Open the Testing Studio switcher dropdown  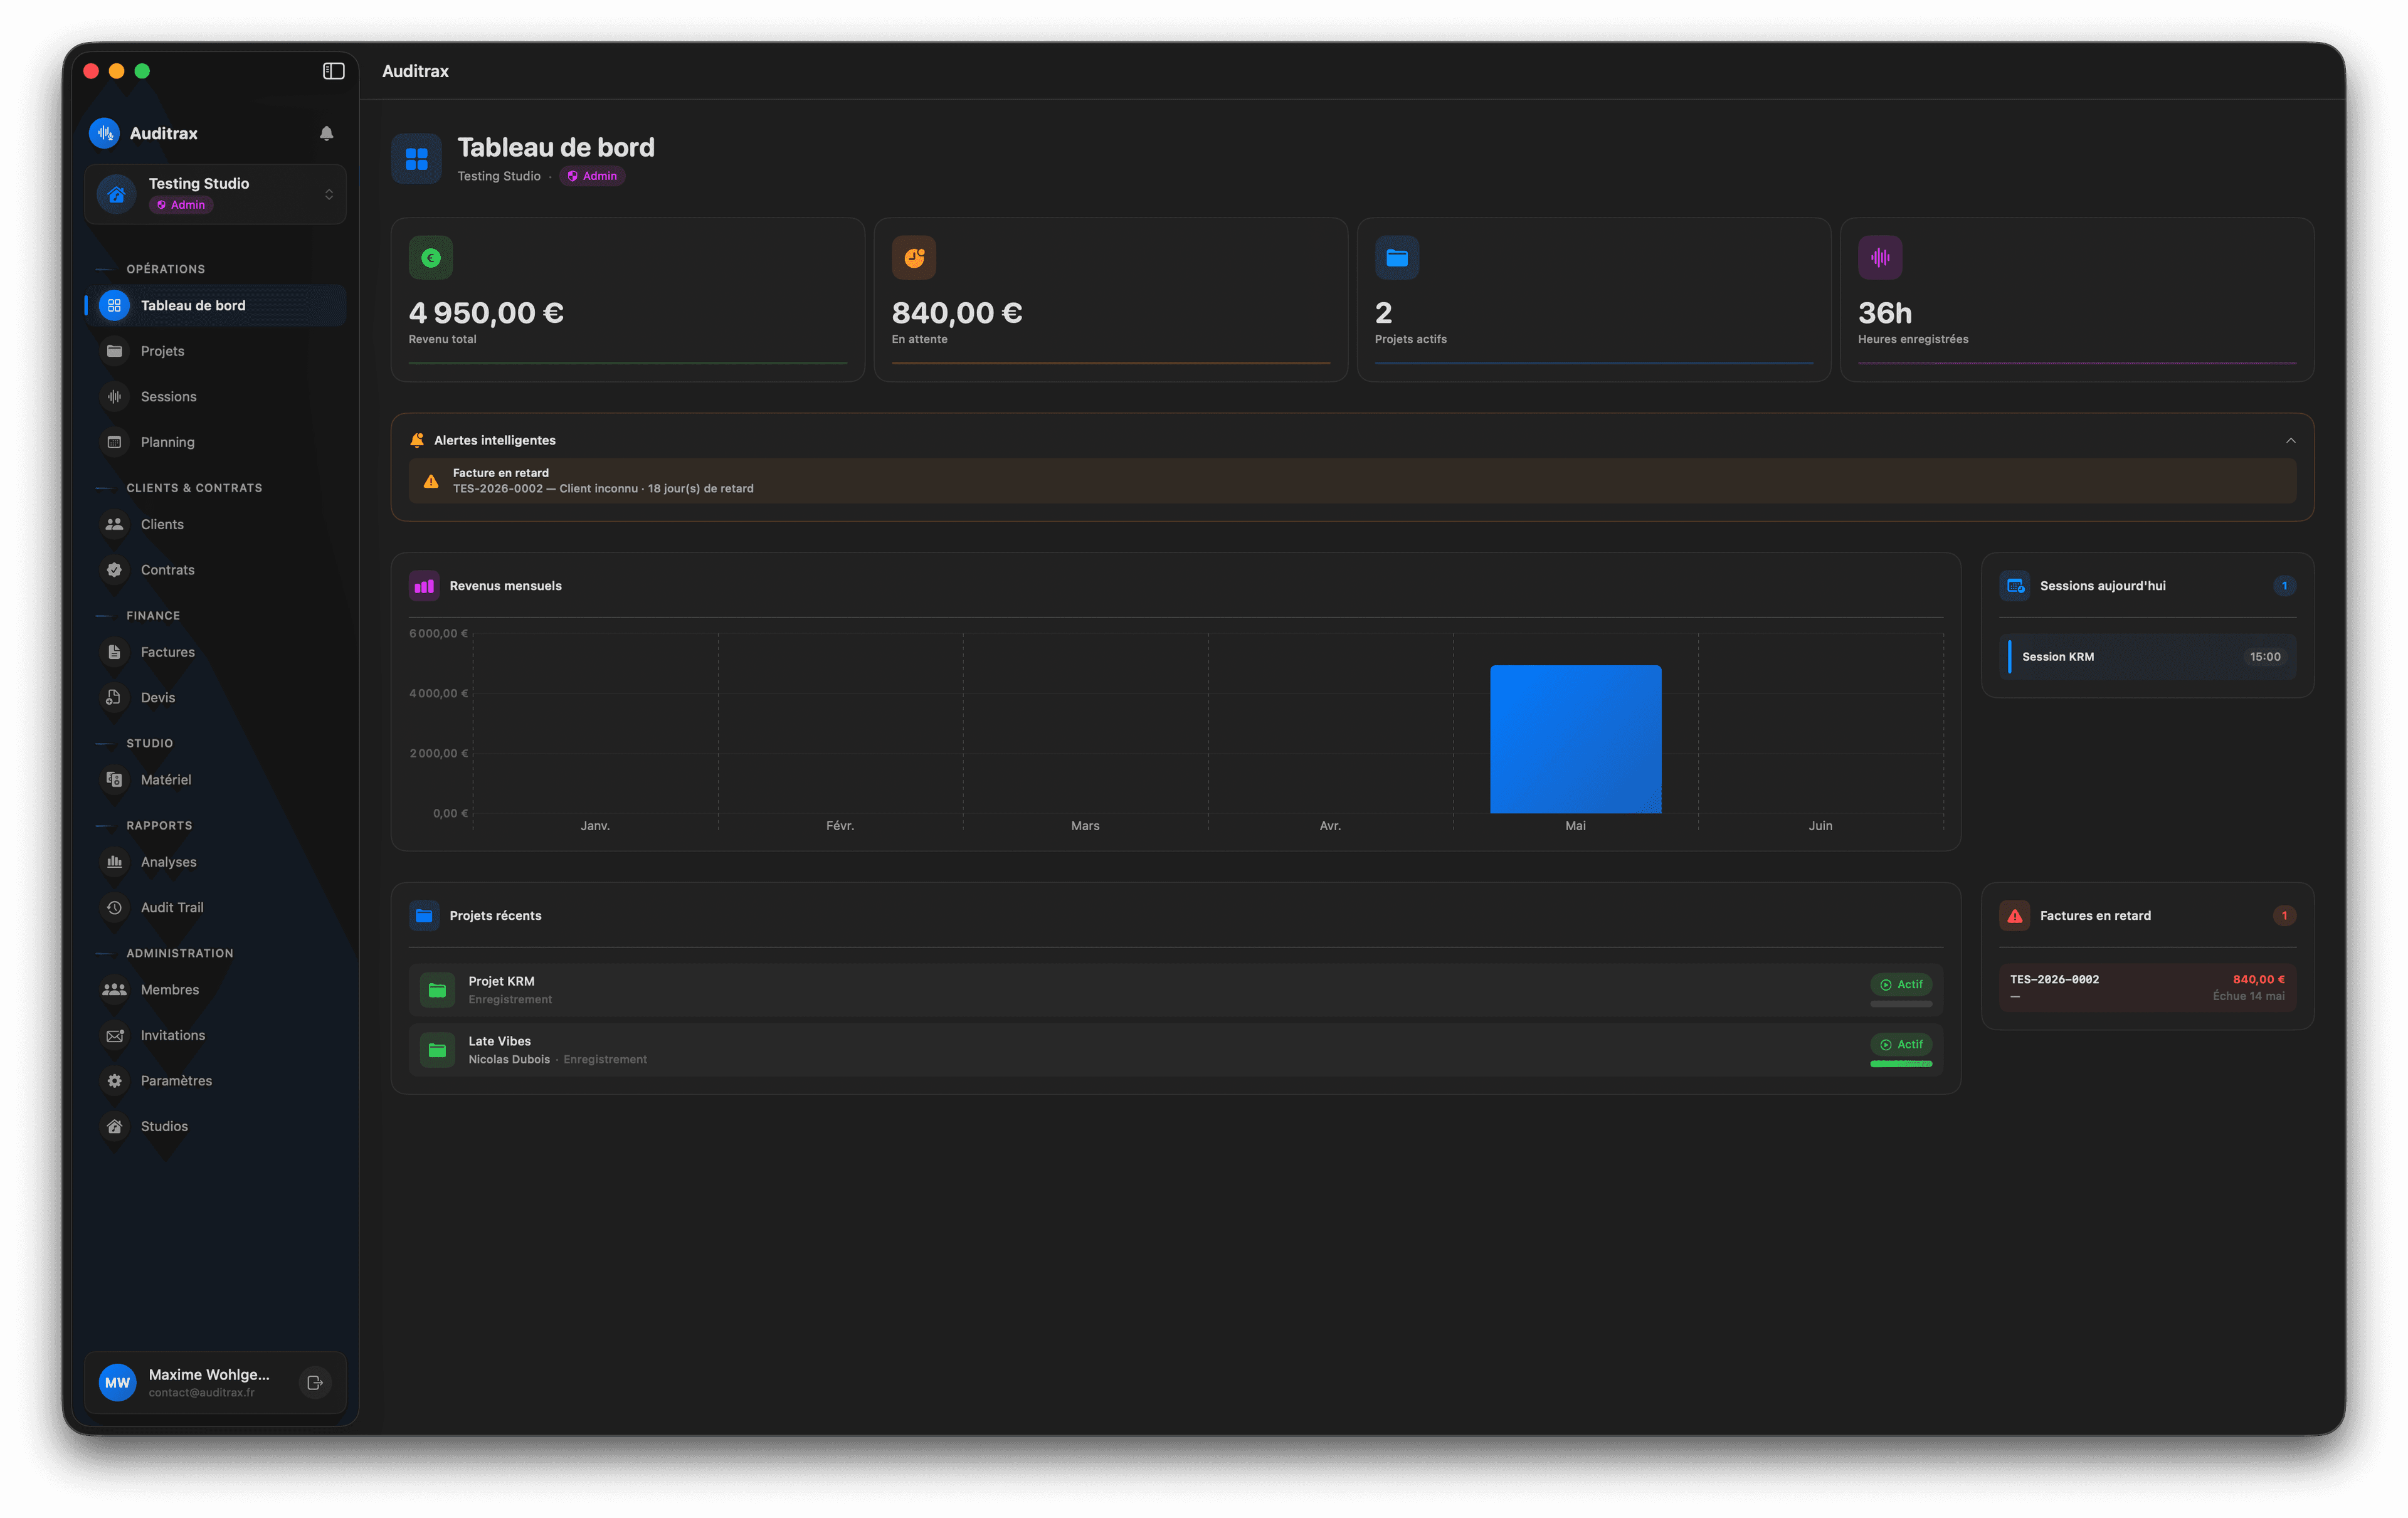pos(216,194)
